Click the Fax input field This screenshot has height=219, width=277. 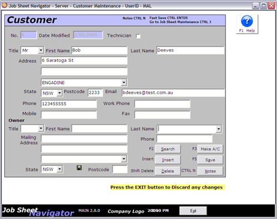click(x=162, y=114)
